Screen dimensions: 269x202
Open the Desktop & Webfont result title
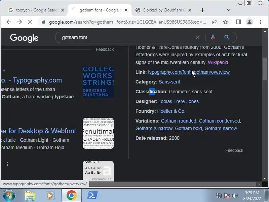coord(39,131)
